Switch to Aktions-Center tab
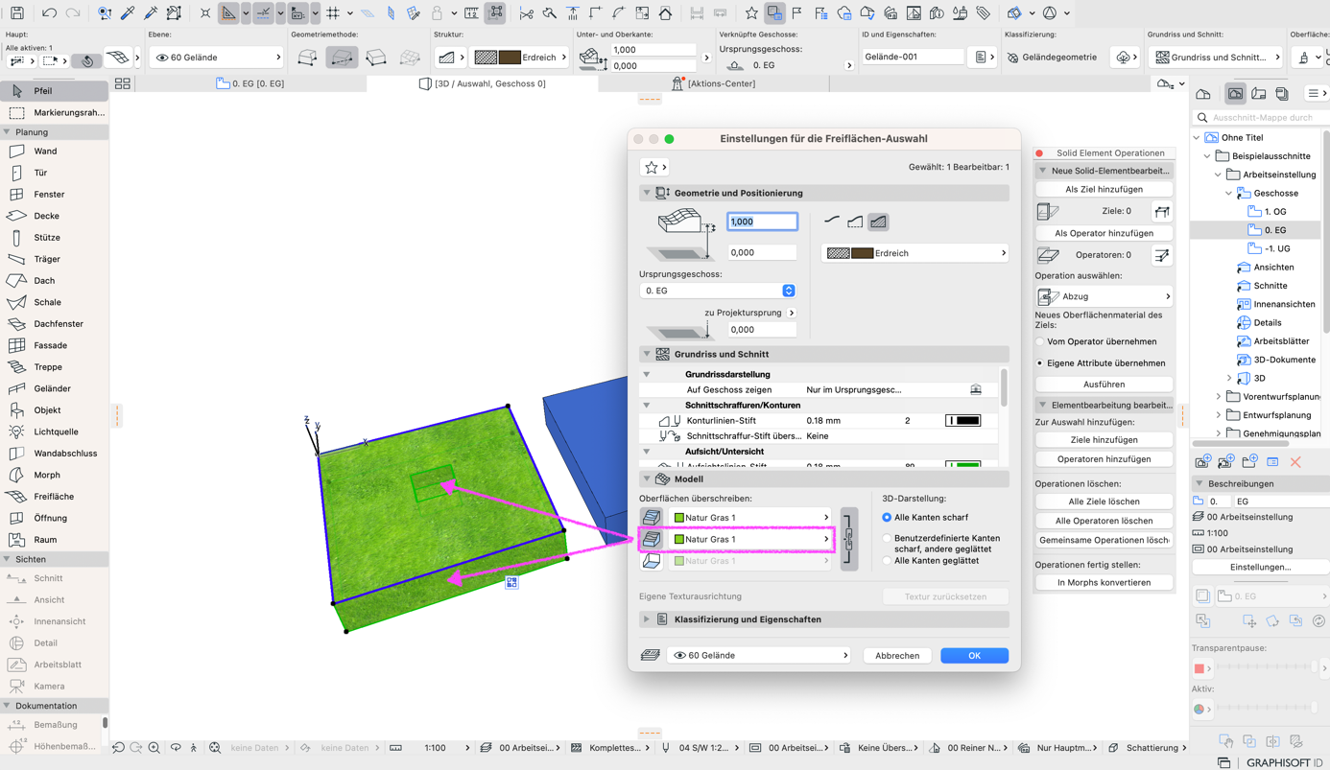The image size is (1330, 770). 714,83
